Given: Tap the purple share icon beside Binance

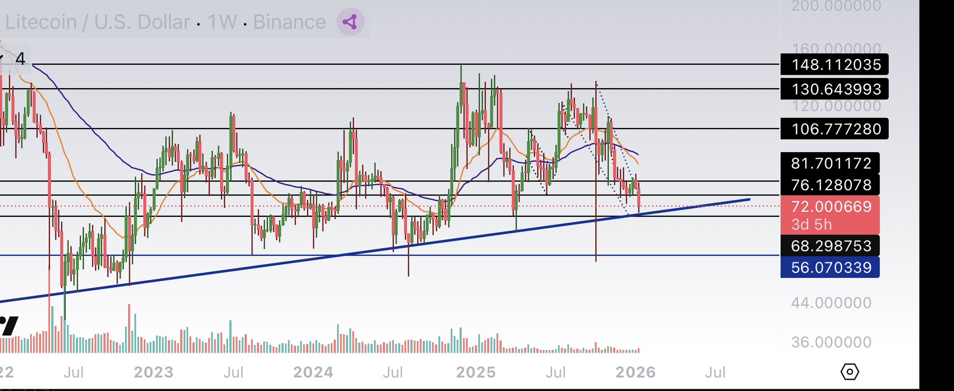Looking at the screenshot, I should (x=350, y=22).
